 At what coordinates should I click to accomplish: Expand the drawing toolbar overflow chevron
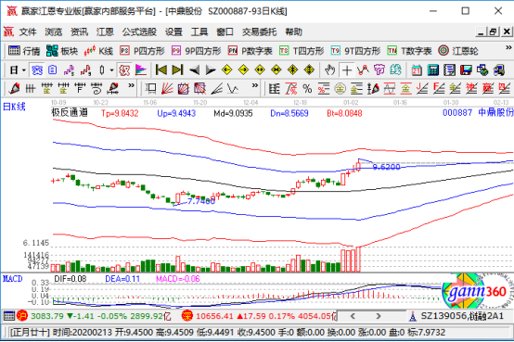tap(131, 85)
